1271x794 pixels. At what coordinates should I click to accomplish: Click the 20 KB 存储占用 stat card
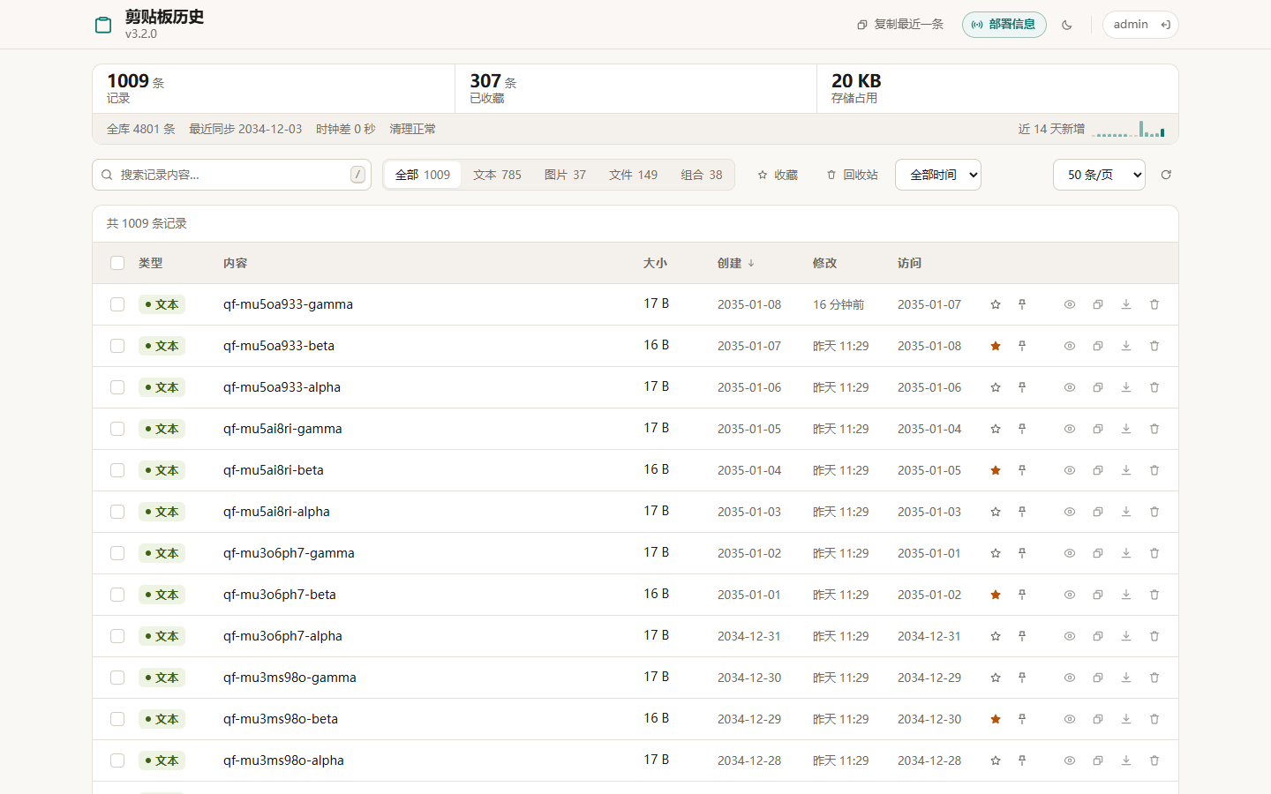[x=997, y=88]
